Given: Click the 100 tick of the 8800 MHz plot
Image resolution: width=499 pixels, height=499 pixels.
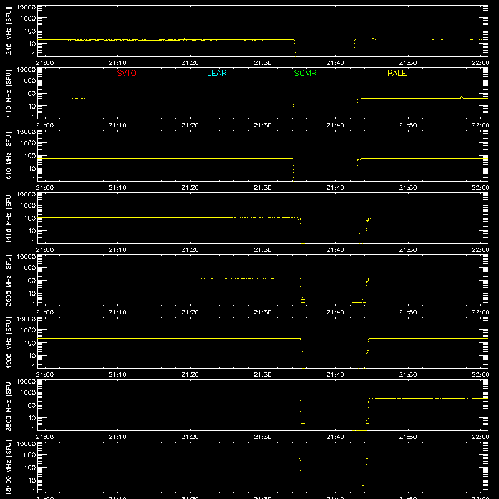Looking at the screenshot, I should 30,405.
